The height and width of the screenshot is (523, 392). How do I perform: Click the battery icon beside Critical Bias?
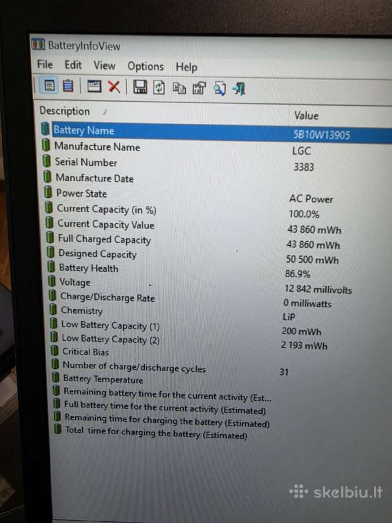click(55, 350)
